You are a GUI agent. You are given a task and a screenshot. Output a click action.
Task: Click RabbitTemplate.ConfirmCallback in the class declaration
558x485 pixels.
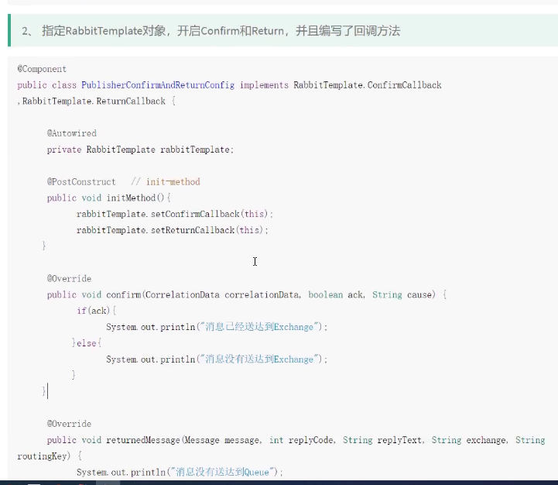(x=367, y=85)
